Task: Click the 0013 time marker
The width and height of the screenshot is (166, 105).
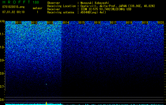Action: (50, 23)
